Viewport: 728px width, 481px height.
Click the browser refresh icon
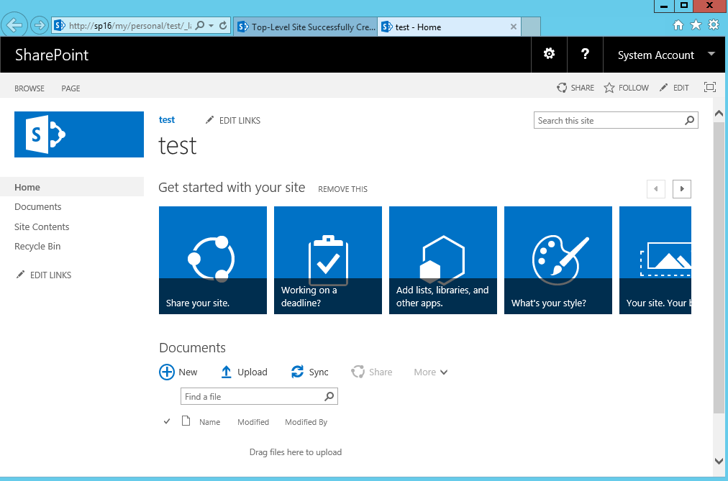(223, 25)
